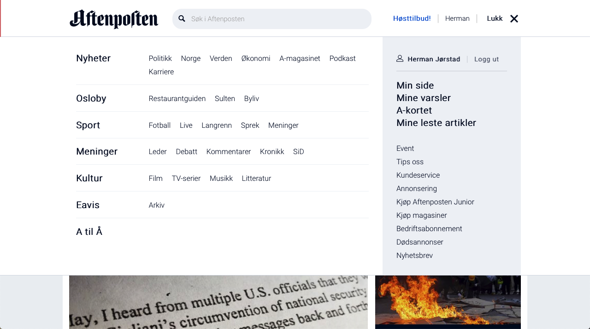Open the Høsttilbud! offer link
This screenshot has width=590, height=329.
tap(412, 18)
